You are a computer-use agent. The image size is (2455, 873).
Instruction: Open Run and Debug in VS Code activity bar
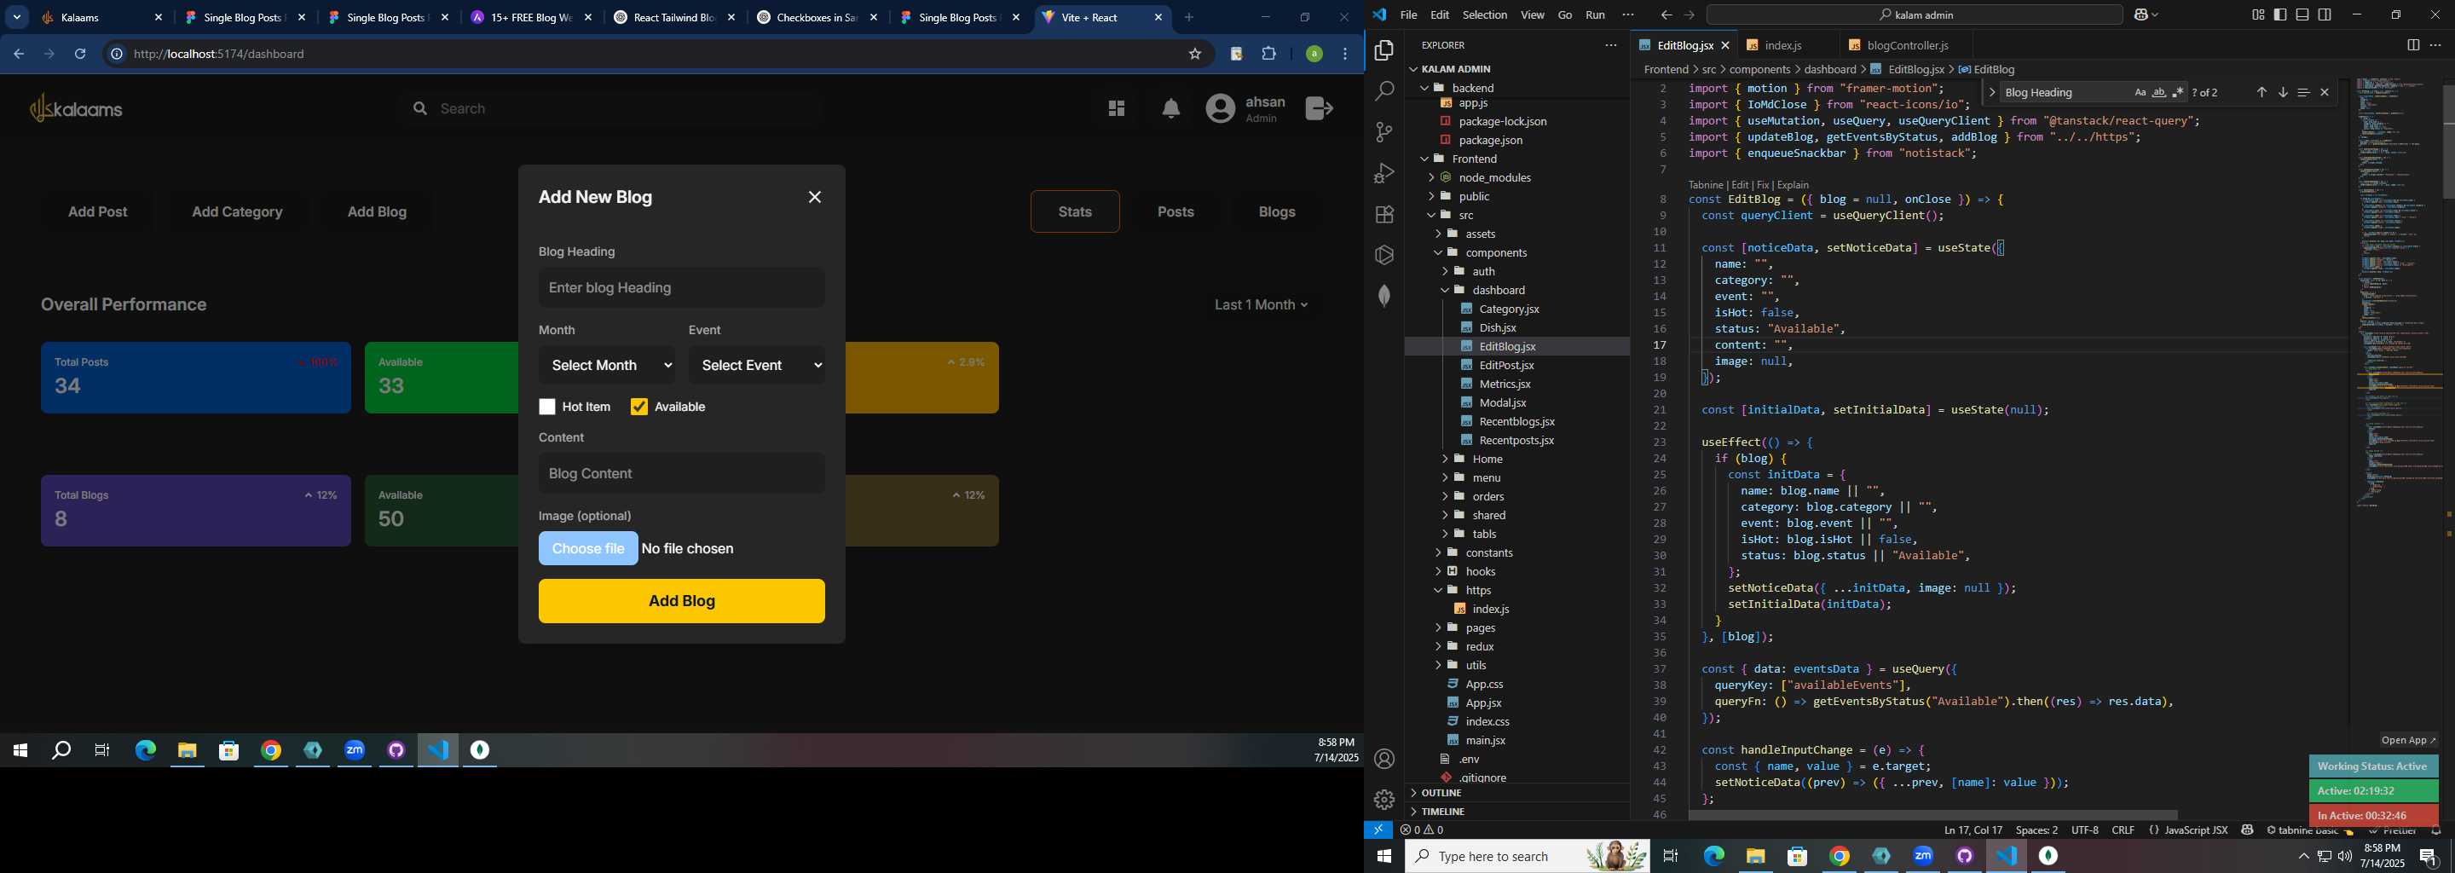pyautogui.click(x=1383, y=173)
